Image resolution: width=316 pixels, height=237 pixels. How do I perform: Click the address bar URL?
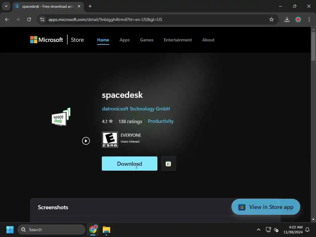click(105, 19)
